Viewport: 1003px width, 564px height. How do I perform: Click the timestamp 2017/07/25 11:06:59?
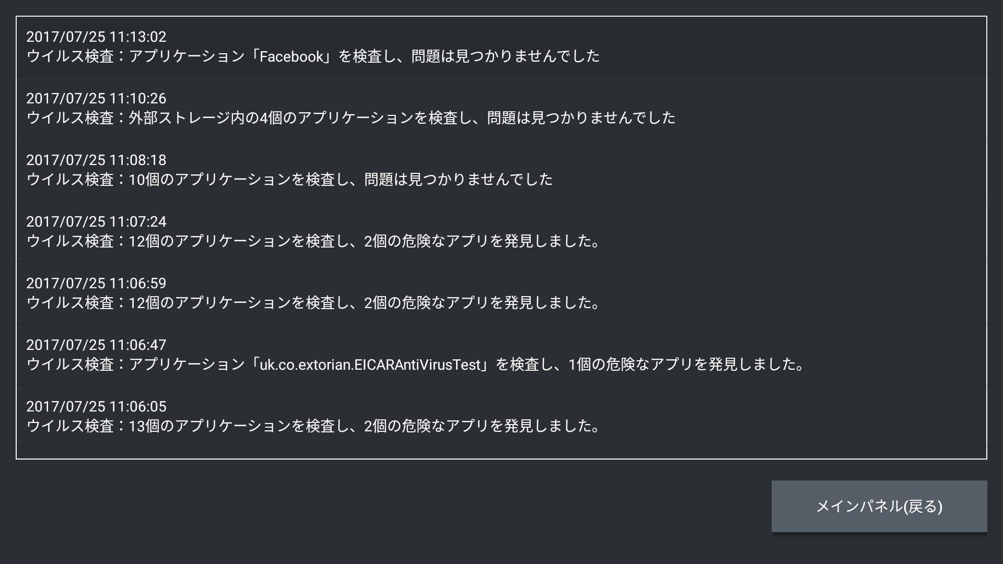tap(96, 284)
